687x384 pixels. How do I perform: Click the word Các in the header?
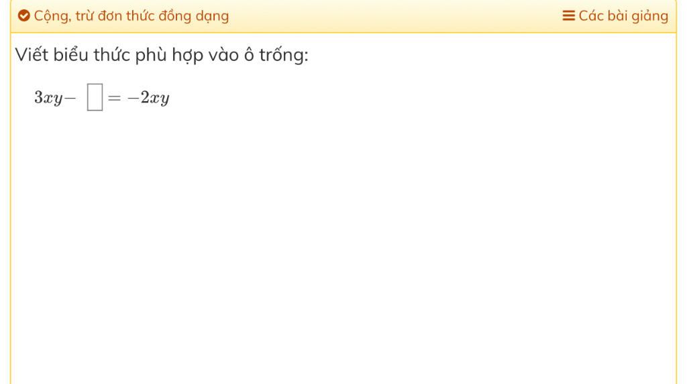[591, 16]
